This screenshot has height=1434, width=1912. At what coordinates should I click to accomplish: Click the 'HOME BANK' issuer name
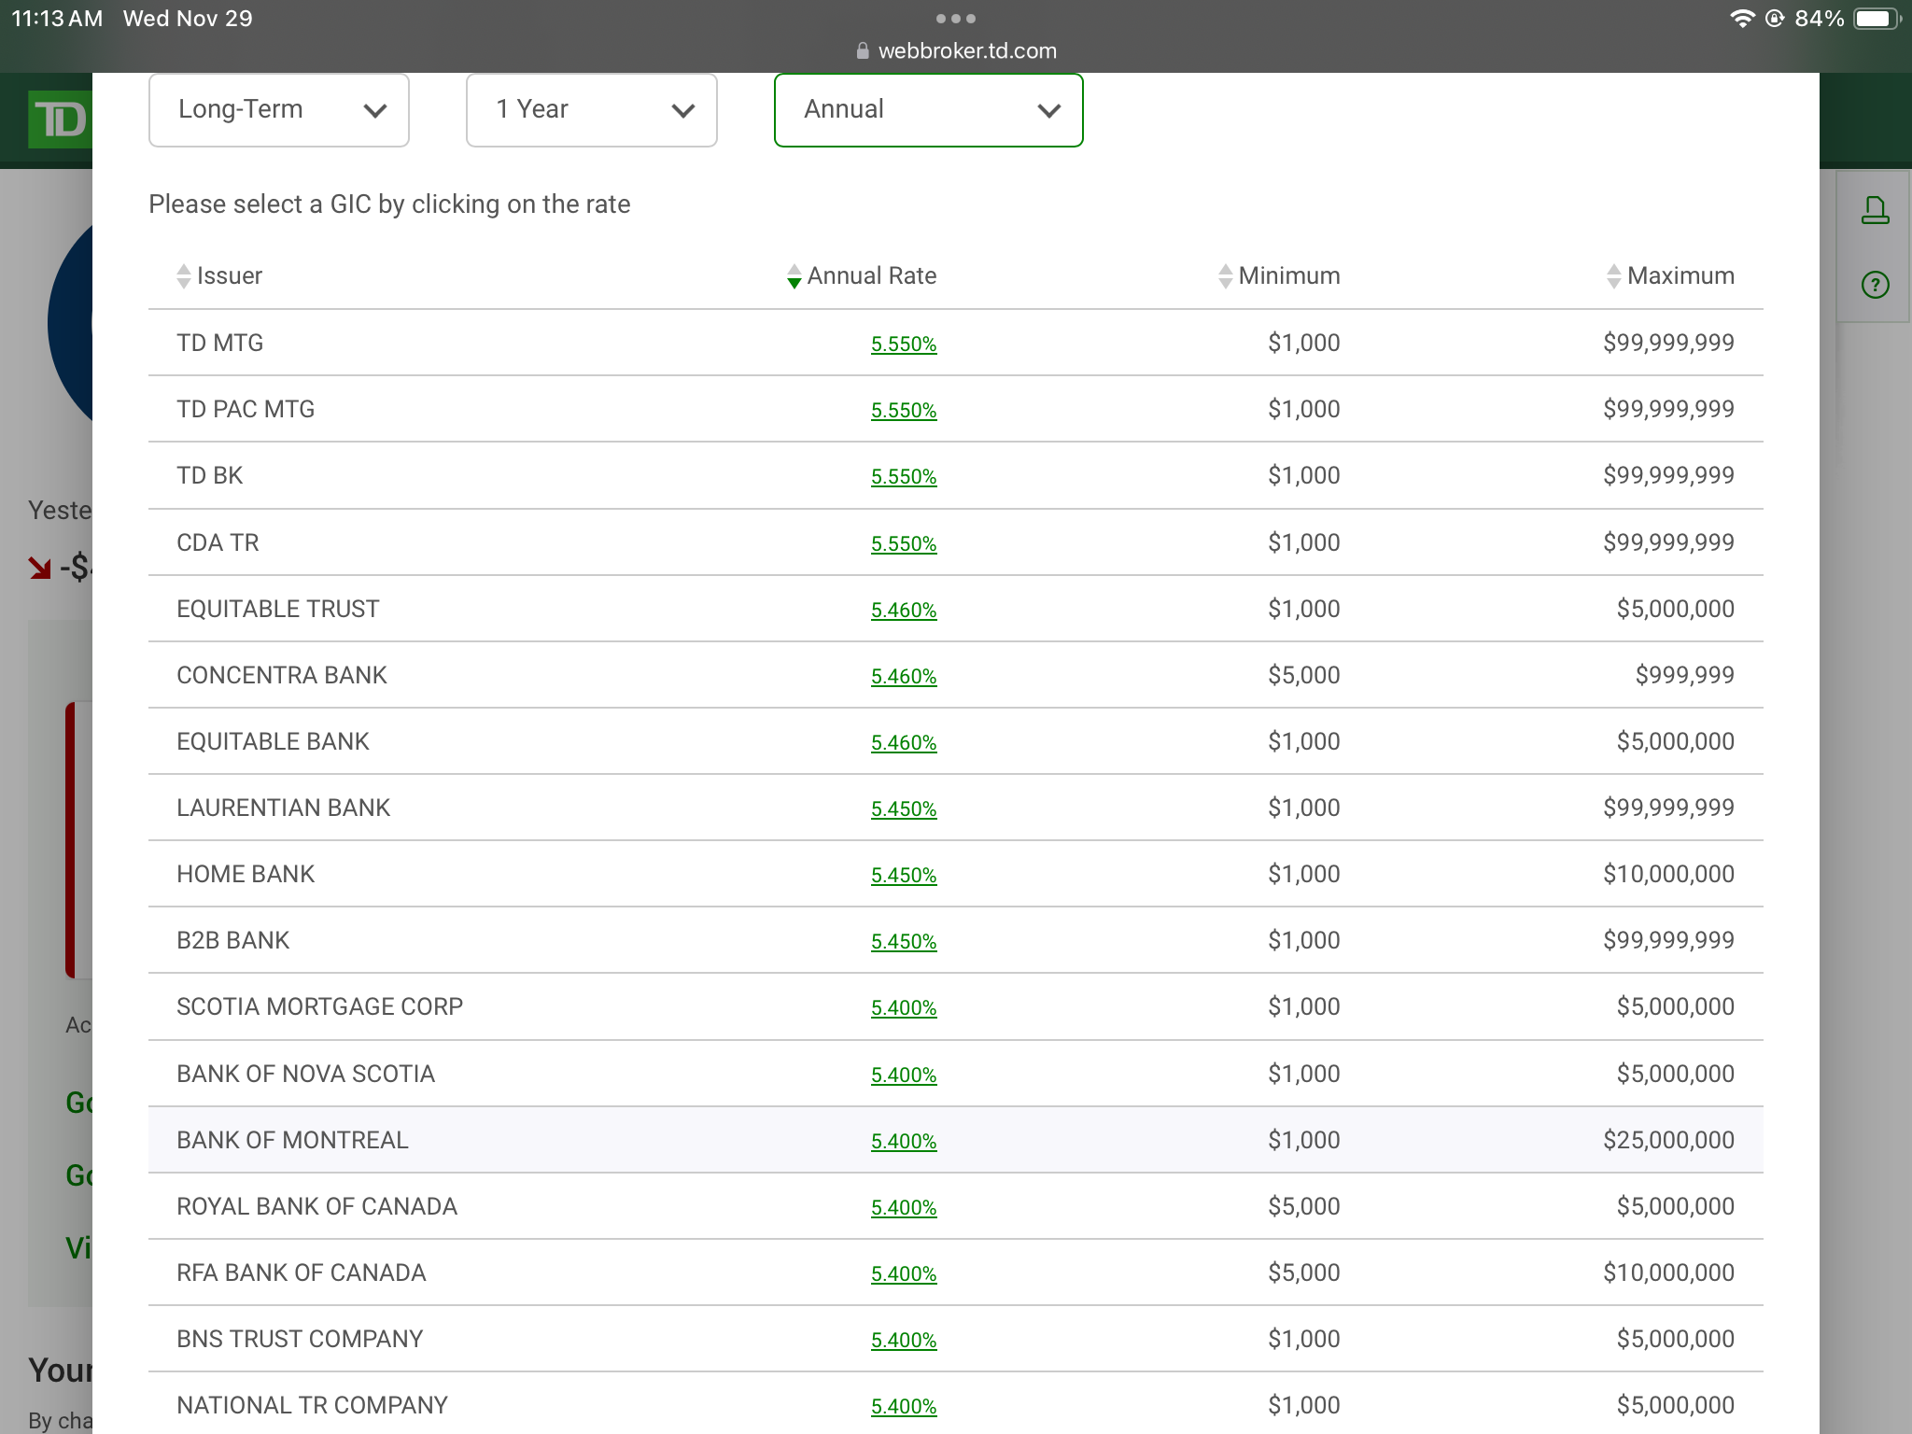pyautogui.click(x=246, y=875)
